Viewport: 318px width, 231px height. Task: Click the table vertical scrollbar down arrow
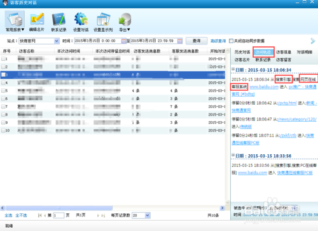pos(228,202)
